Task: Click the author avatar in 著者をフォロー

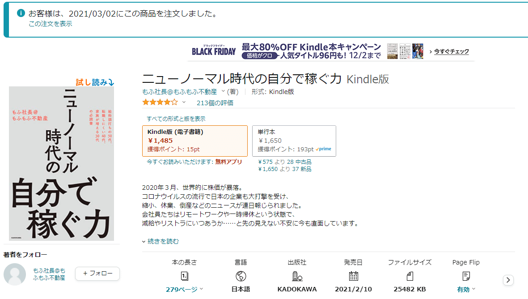Action: tap(15, 274)
